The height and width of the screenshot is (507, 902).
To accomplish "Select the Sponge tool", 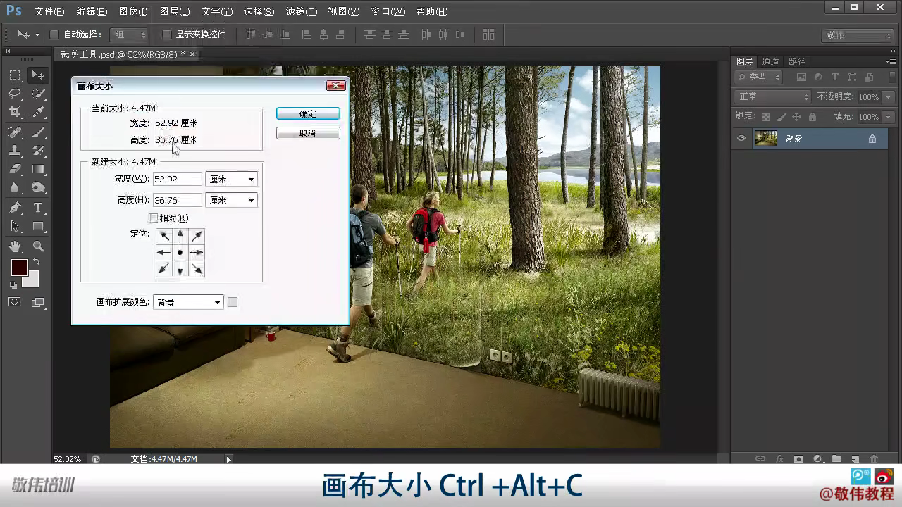I will tap(38, 187).
